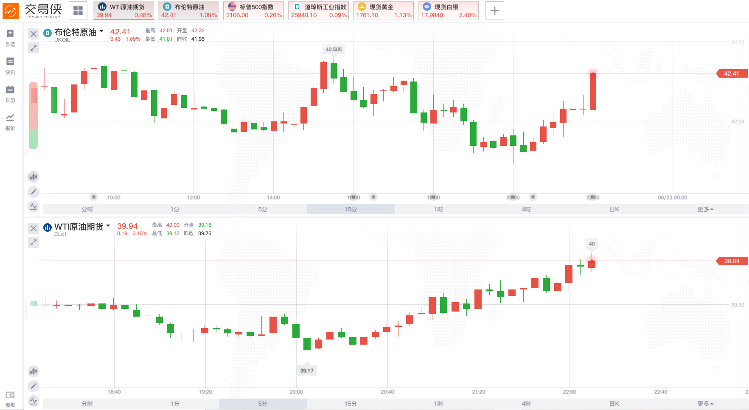
Task: Add a new symbol with the plus button
Action: pos(494,11)
